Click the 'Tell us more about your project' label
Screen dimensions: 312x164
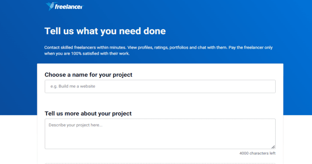(88, 114)
